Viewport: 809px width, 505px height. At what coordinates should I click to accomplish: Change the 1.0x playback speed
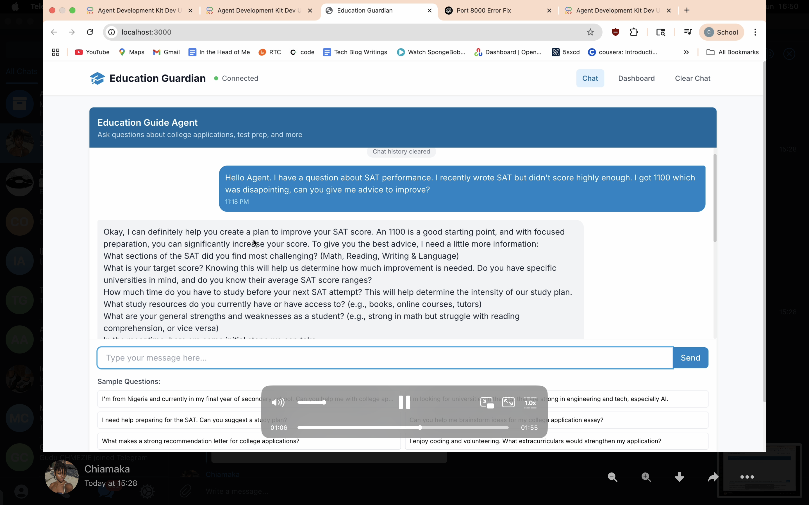(x=530, y=403)
